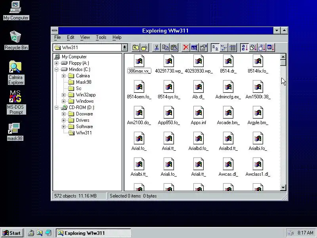Cut selection with the scissors icon
The height and width of the screenshot is (238, 317).
[x=157, y=48]
